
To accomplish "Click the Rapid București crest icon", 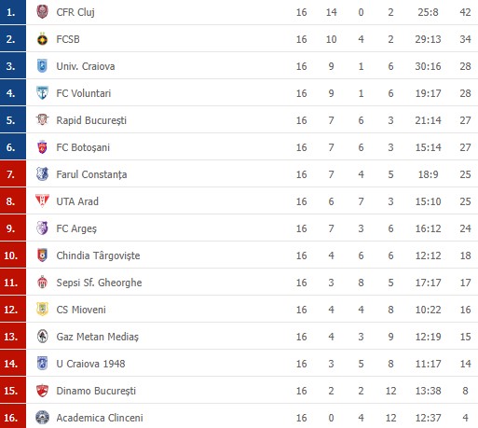I will click(x=42, y=120).
